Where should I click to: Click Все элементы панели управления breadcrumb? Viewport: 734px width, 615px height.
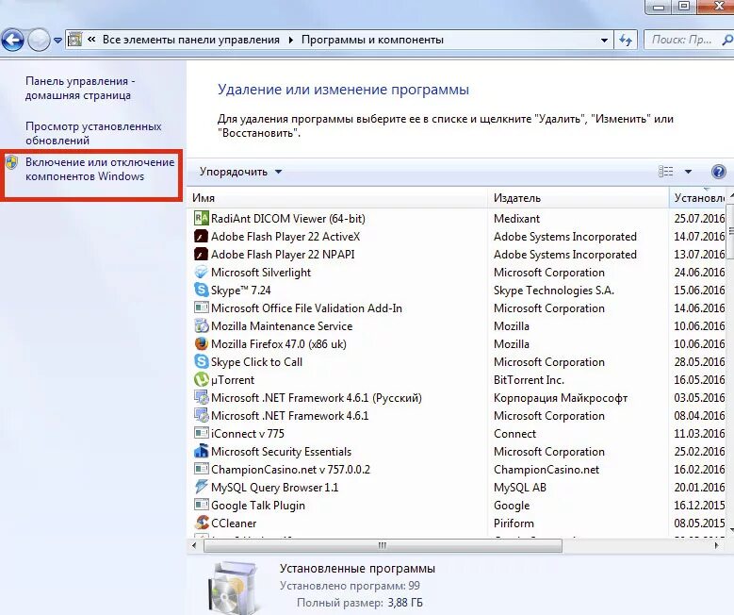[x=191, y=40]
